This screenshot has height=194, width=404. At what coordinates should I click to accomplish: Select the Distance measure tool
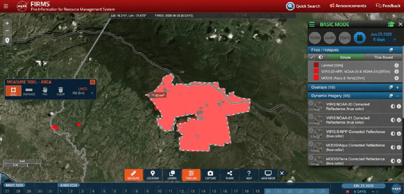(29, 91)
